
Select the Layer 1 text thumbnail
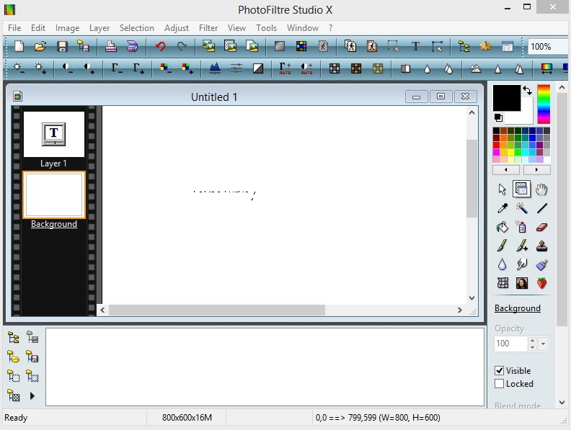tap(54, 134)
